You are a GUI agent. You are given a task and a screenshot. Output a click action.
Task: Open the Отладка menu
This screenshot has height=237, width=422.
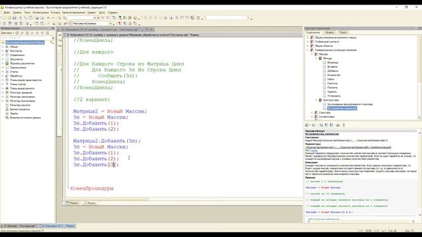(55, 13)
